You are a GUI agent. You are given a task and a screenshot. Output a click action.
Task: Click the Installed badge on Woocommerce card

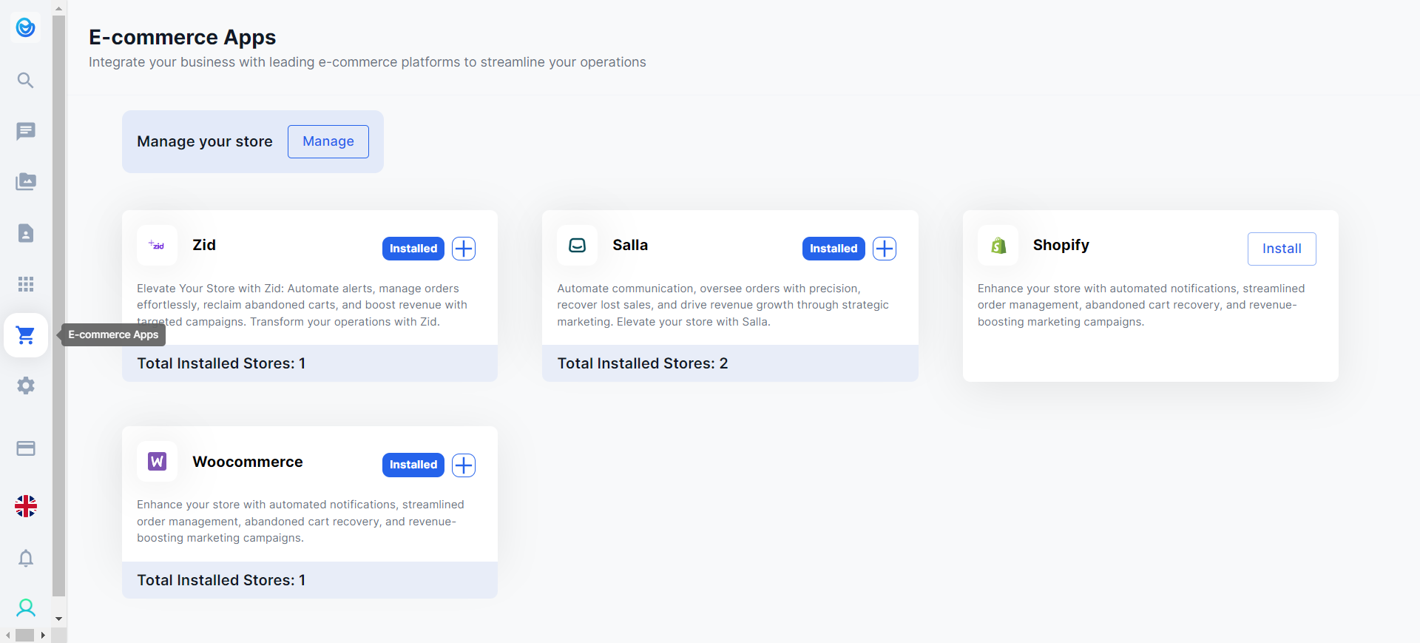tap(413, 465)
